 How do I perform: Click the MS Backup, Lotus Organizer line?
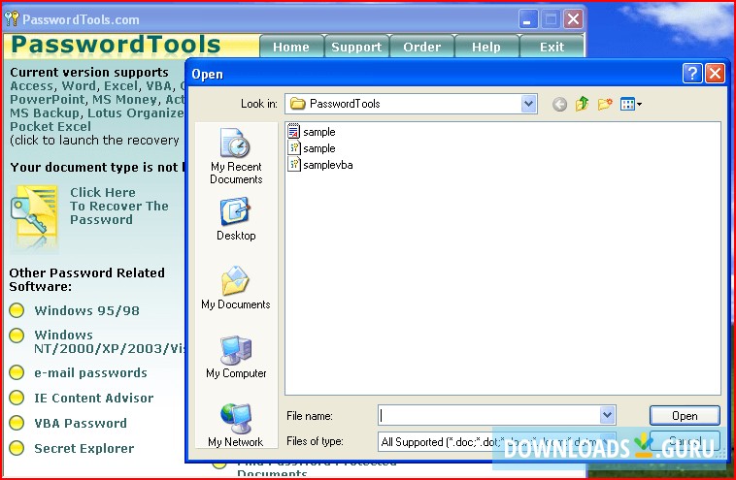coord(97,113)
